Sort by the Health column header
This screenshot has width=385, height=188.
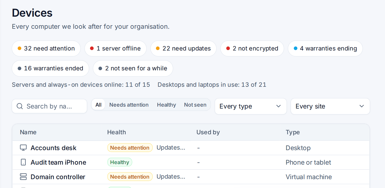[117, 132]
